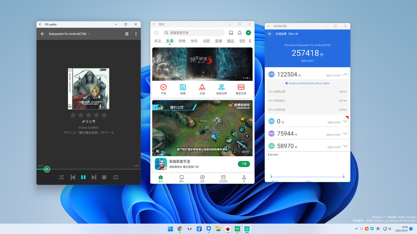This screenshot has width=417, height=234.
Task: Collapse the CPU score section
Action: [345, 75]
